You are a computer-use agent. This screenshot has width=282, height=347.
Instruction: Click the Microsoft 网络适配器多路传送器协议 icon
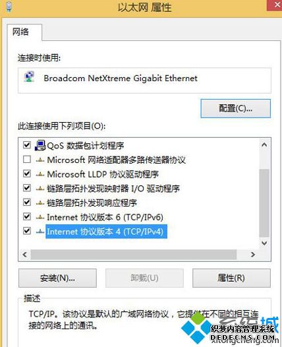click(x=40, y=160)
